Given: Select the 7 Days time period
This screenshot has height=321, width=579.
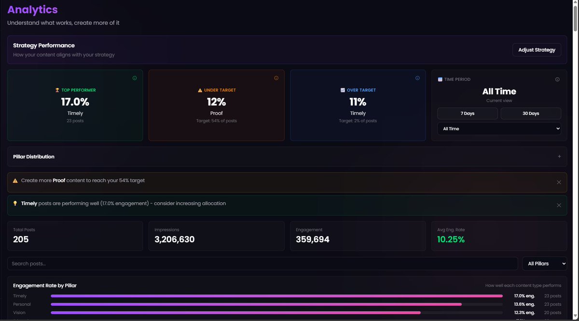Looking at the screenshot, I should [x=468, y=113].
